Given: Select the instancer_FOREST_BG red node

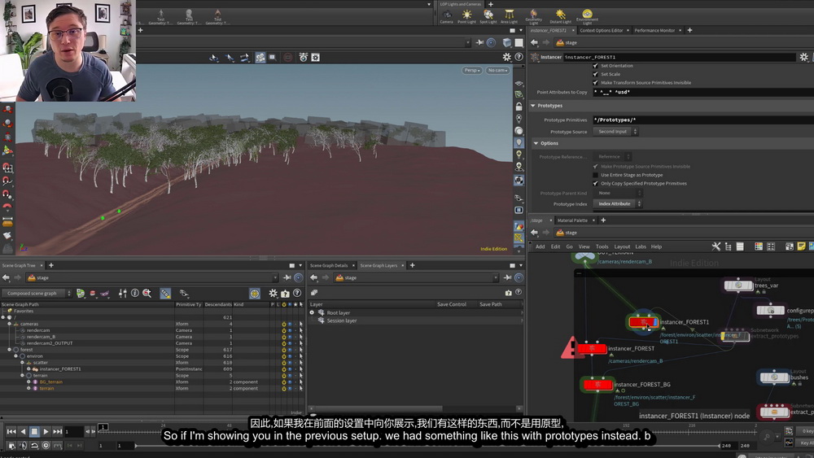Looking at the screenshot, I should tap(597, 385).
